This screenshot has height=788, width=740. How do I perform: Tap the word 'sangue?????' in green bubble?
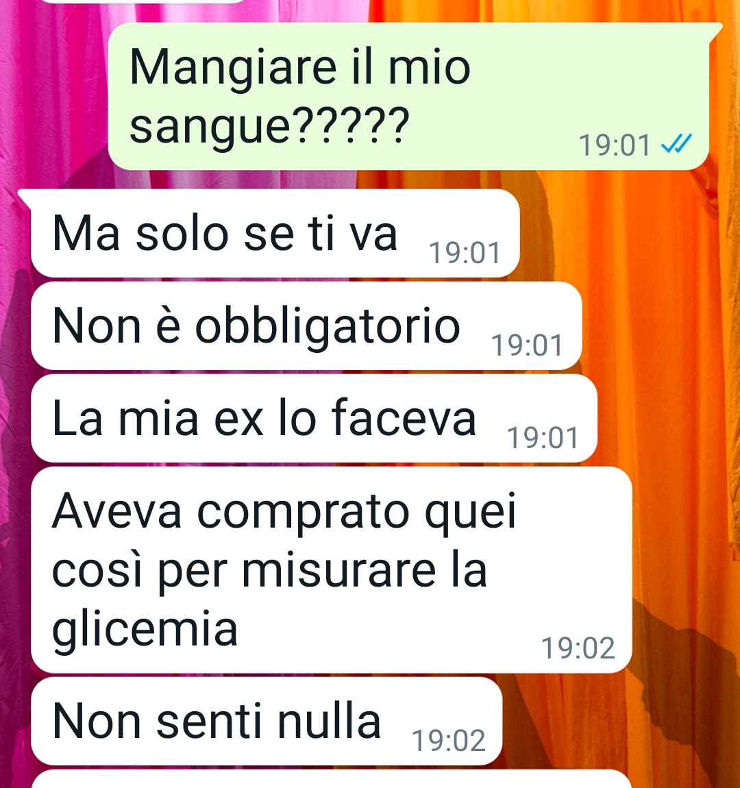pos(269,125)
